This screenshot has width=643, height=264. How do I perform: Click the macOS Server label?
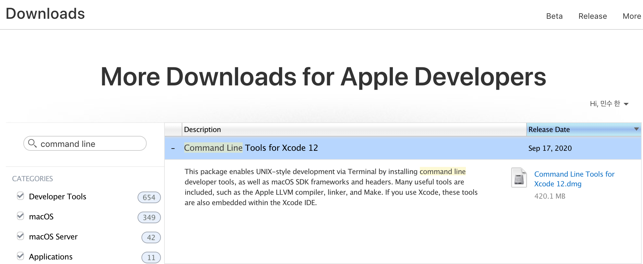click(x=53, y=236)
